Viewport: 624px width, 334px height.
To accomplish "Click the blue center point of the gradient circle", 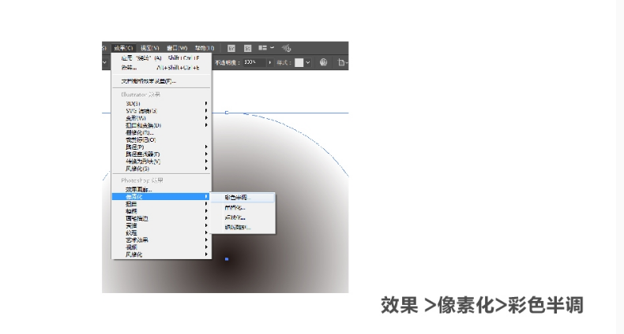I will pos(227,259).
